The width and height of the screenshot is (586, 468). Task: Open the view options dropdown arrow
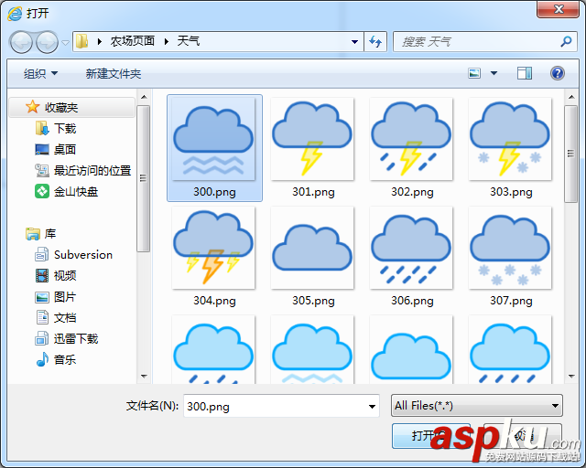494,73
